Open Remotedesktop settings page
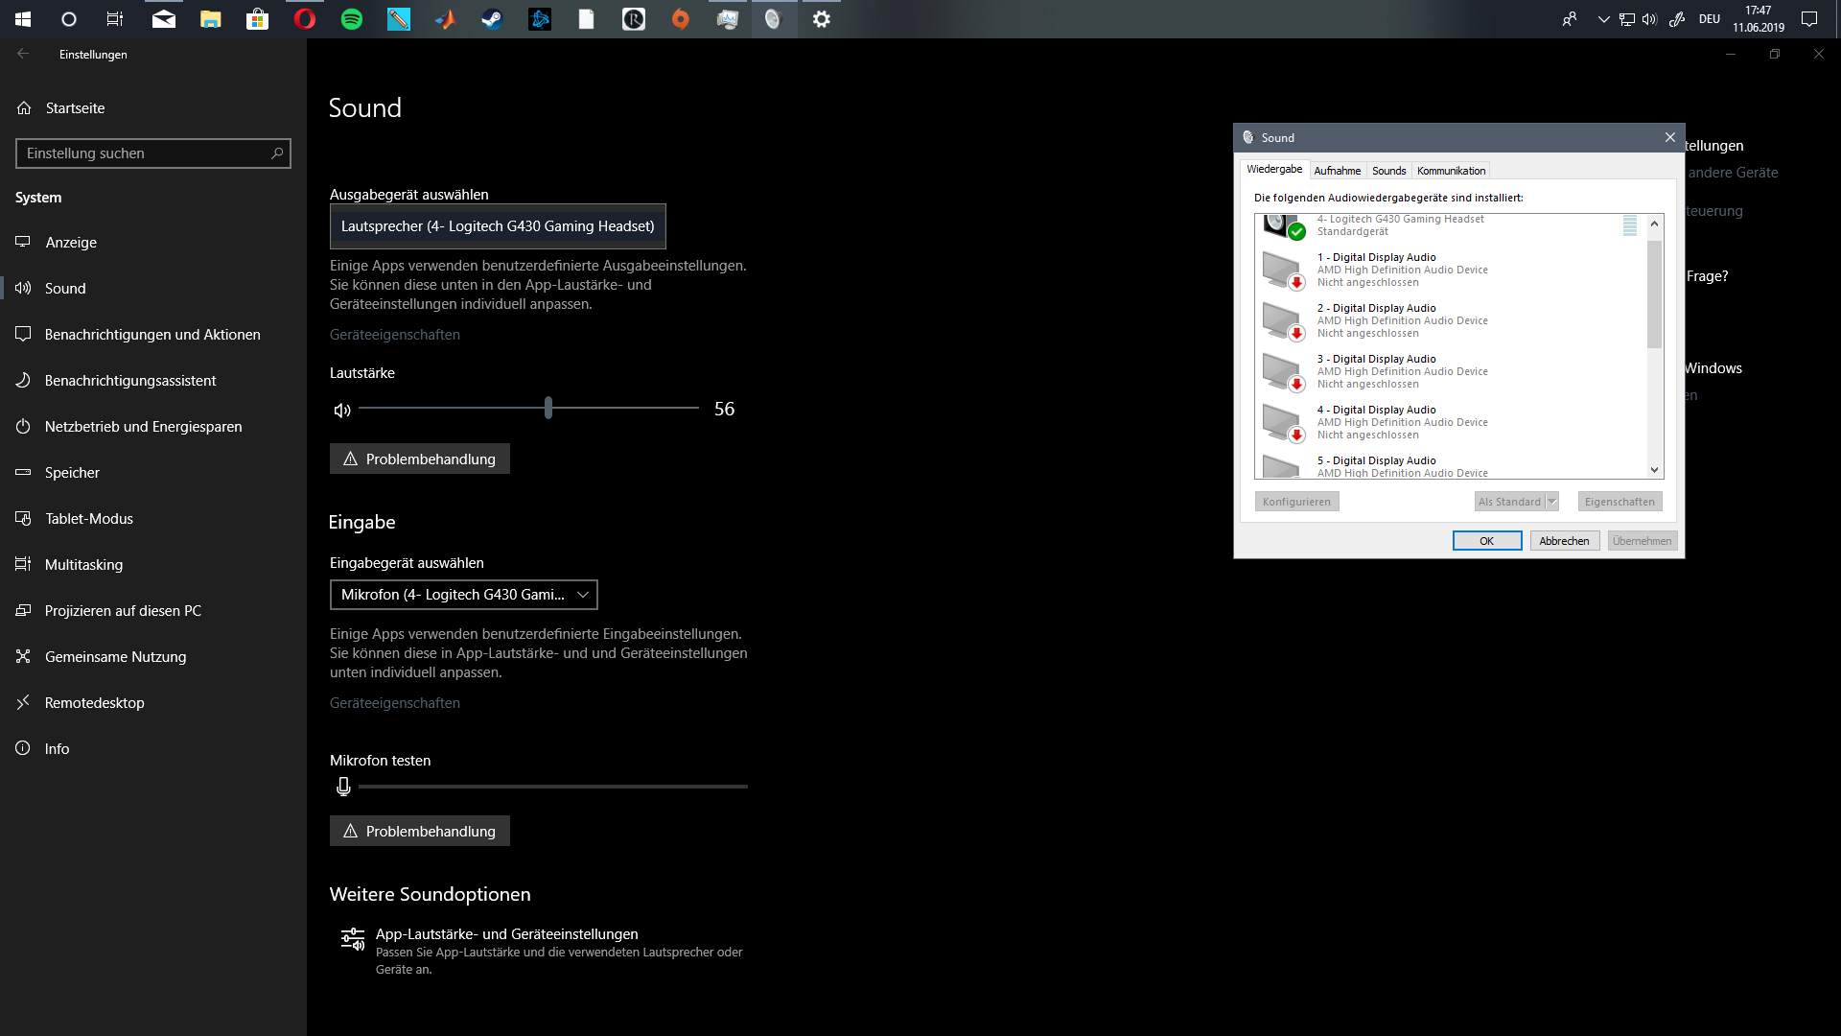1841x1036 pixels. click(x=153, y=702)
